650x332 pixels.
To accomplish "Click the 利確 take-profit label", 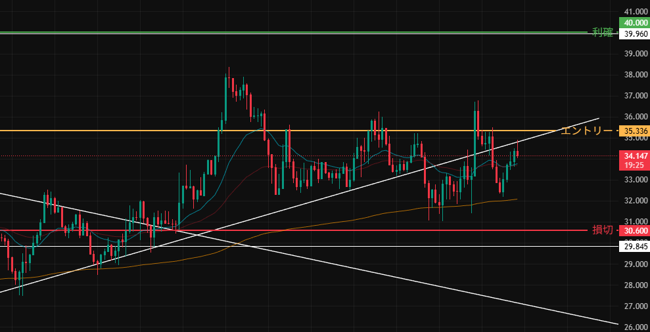I will coord(602,33).
